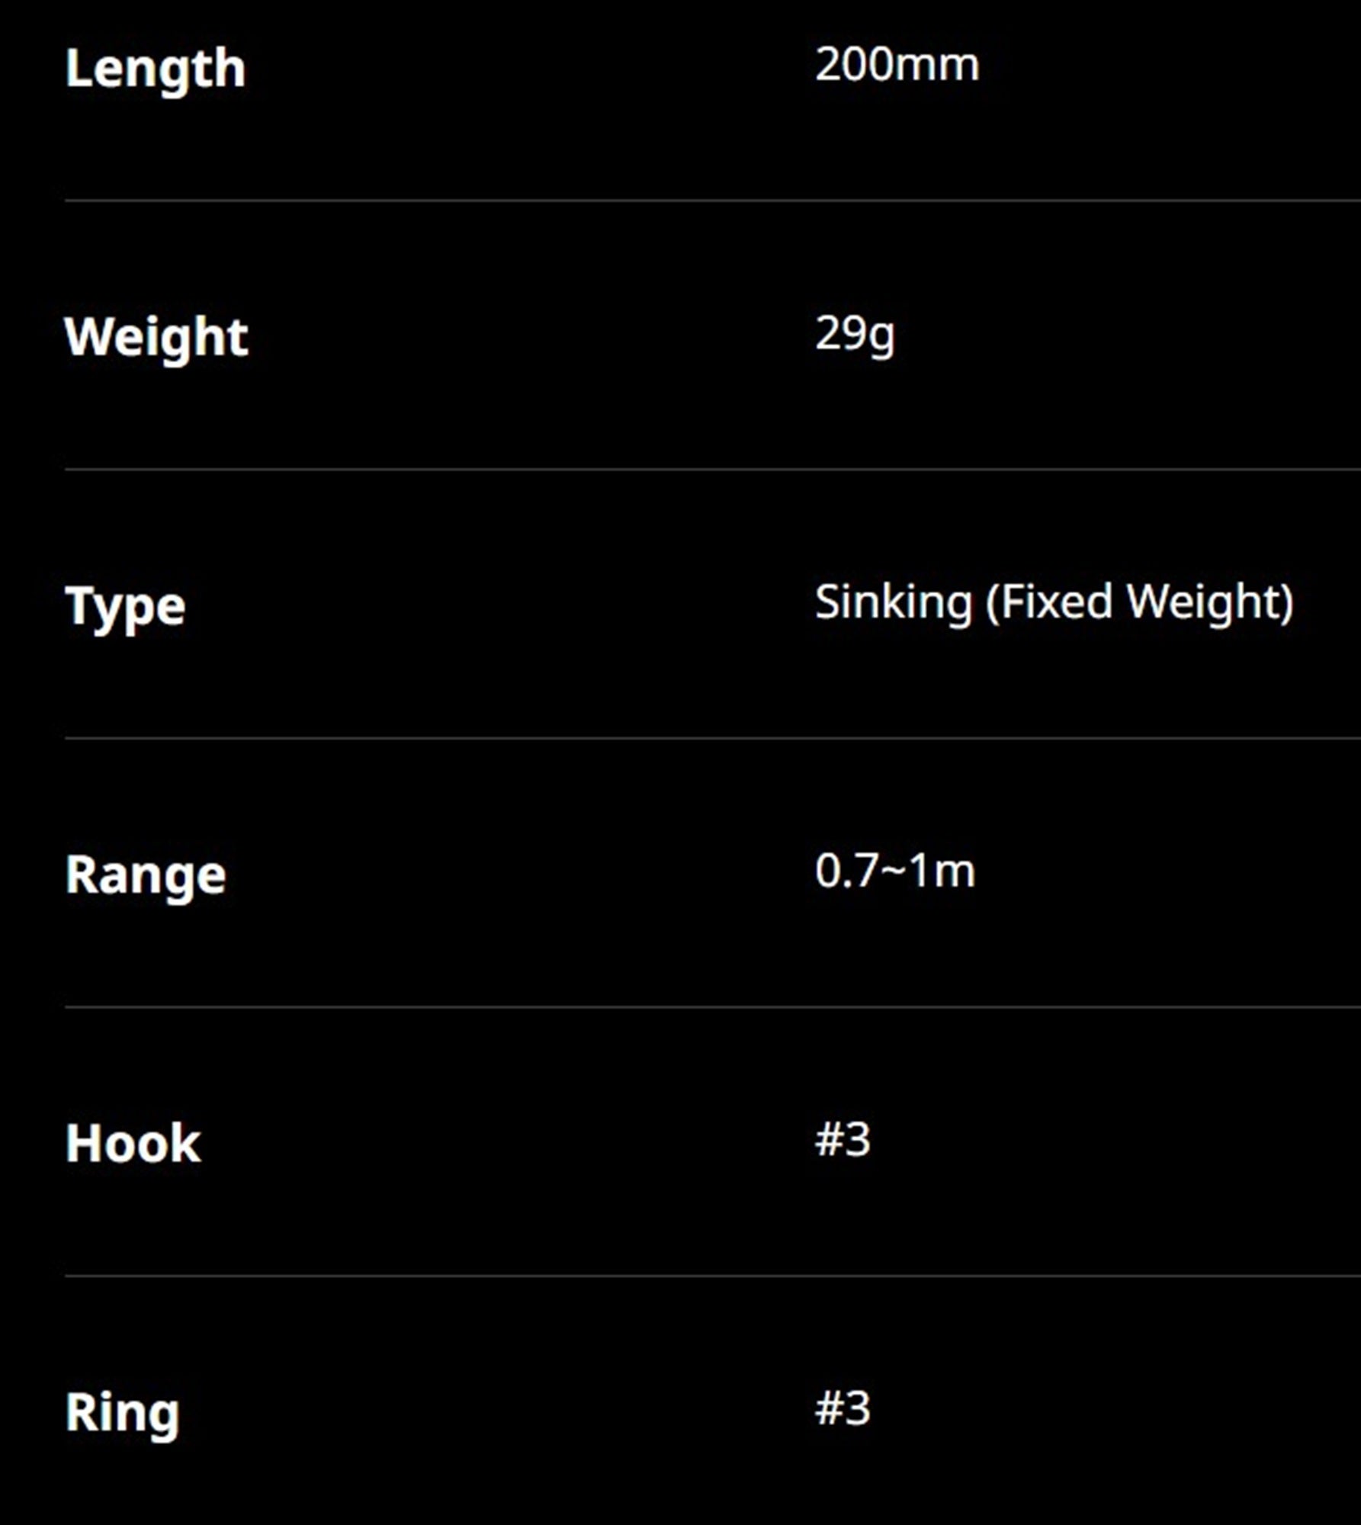Screen dimensions: 1361x1525
Task: Select the Sinking (Fixed Weight) text
Action: coord(1054,603)
